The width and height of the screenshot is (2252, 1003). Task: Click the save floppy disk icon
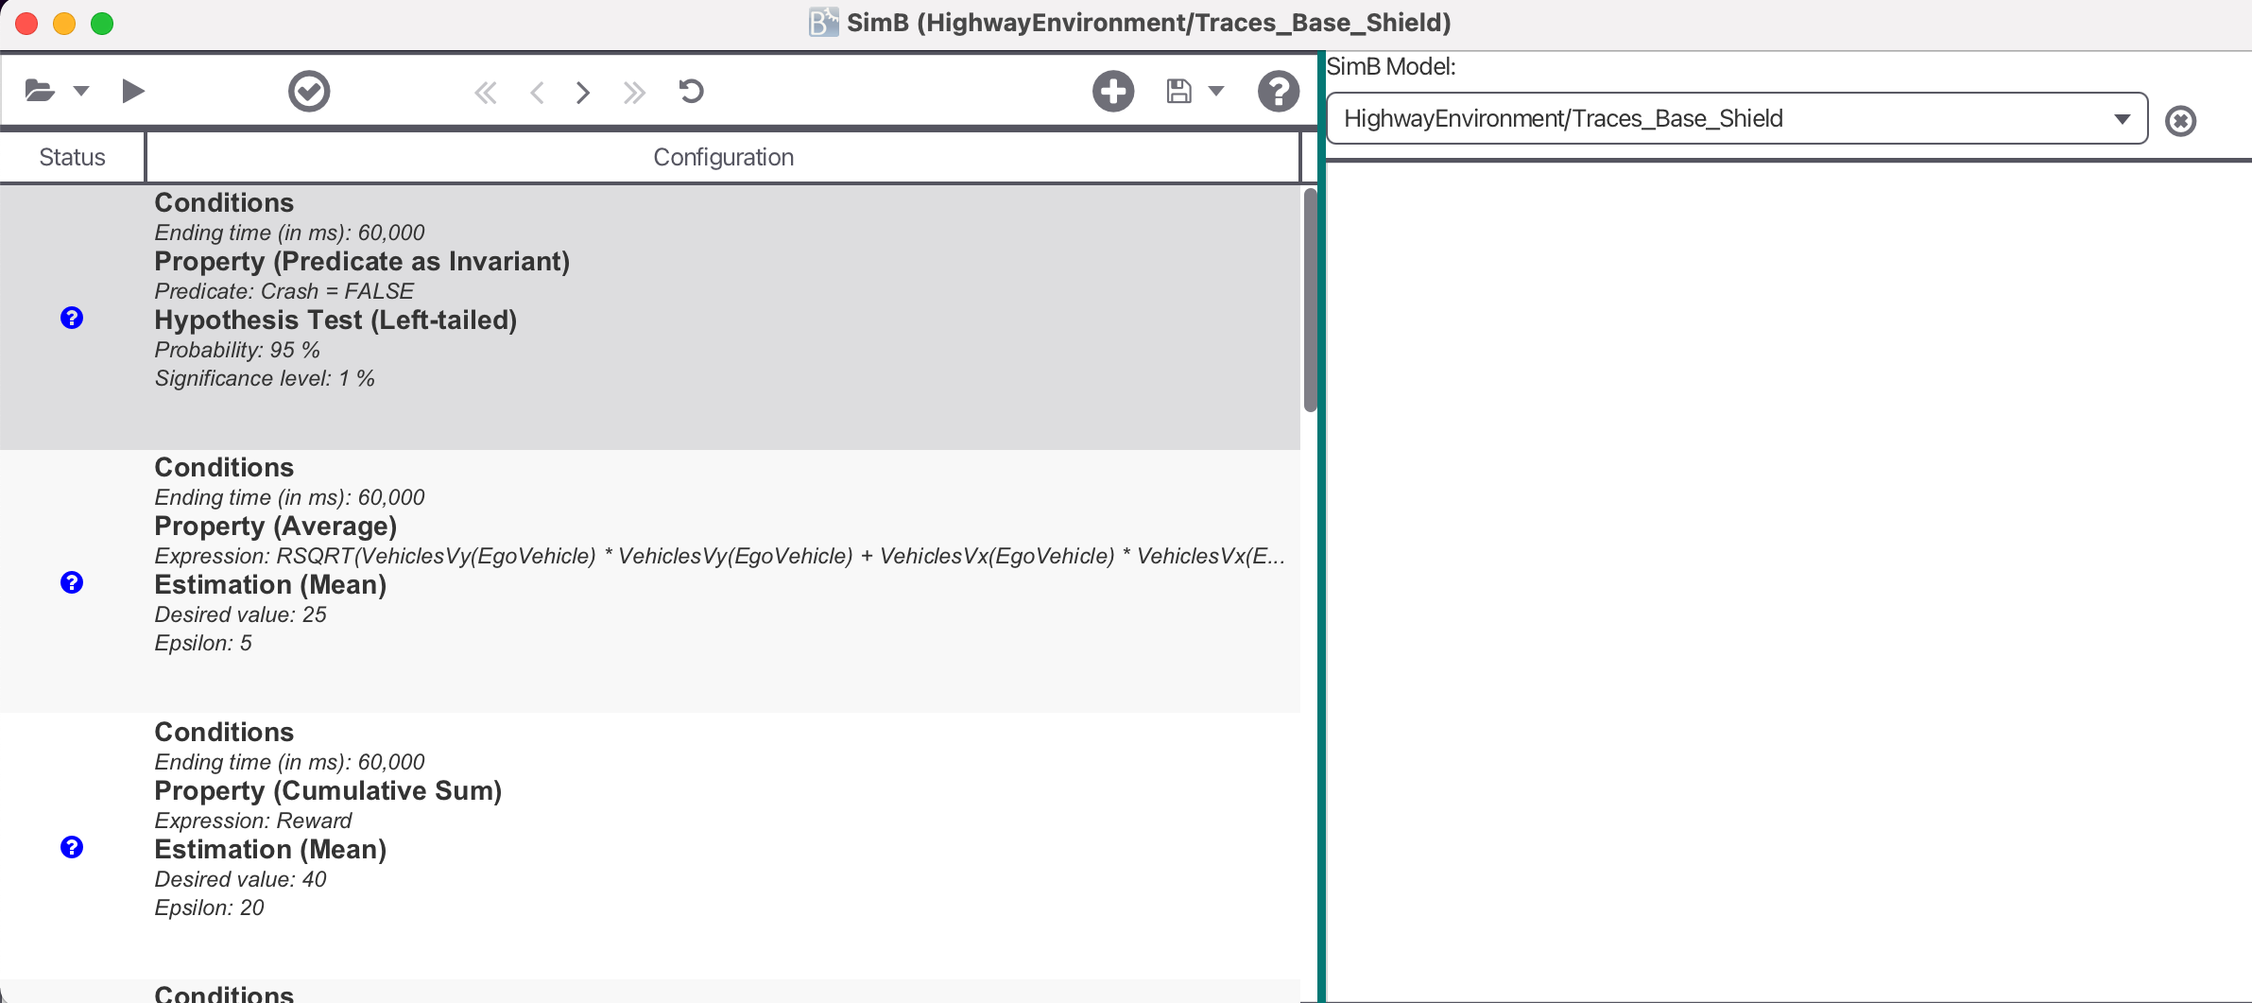1178,91
